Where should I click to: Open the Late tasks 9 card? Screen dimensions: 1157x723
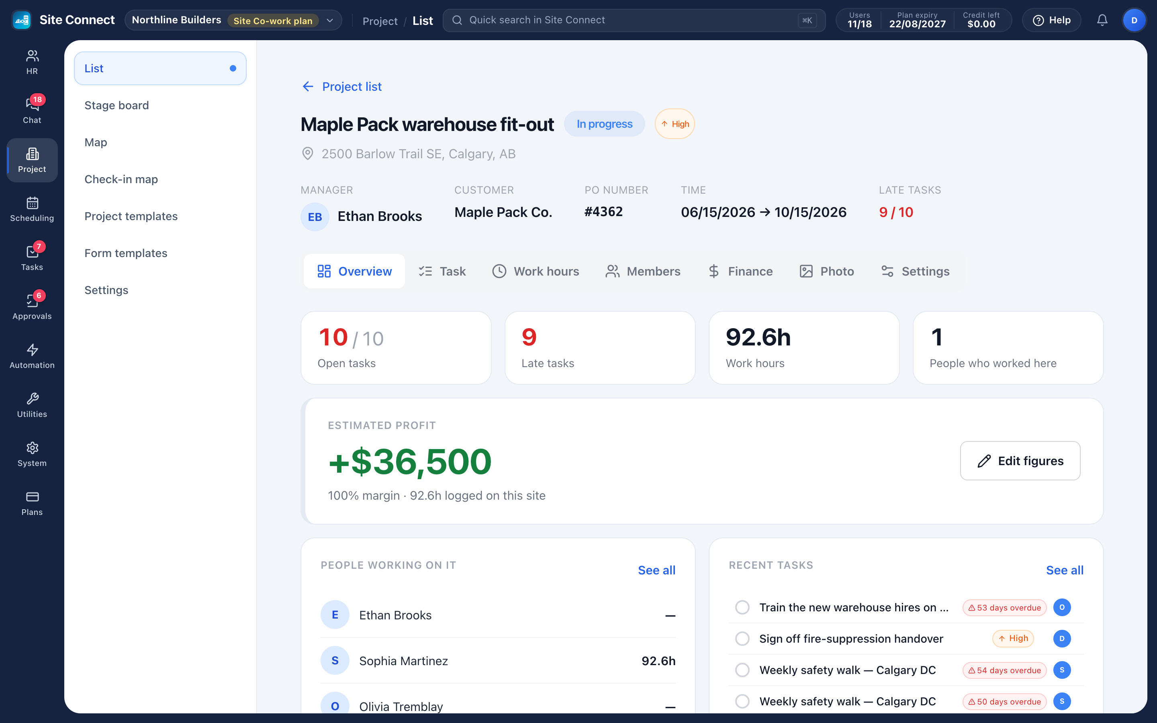(x=600, y=347)
